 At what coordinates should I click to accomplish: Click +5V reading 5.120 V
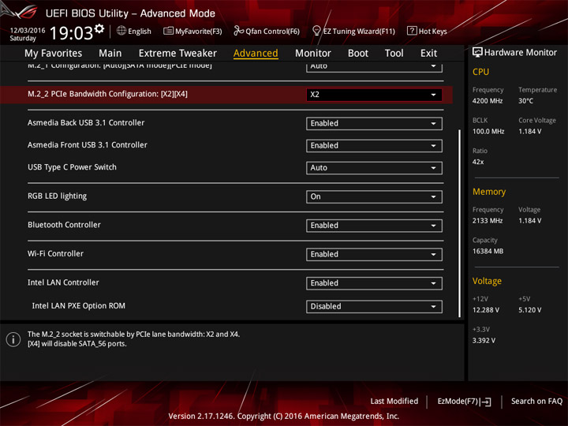click(529, 310)
